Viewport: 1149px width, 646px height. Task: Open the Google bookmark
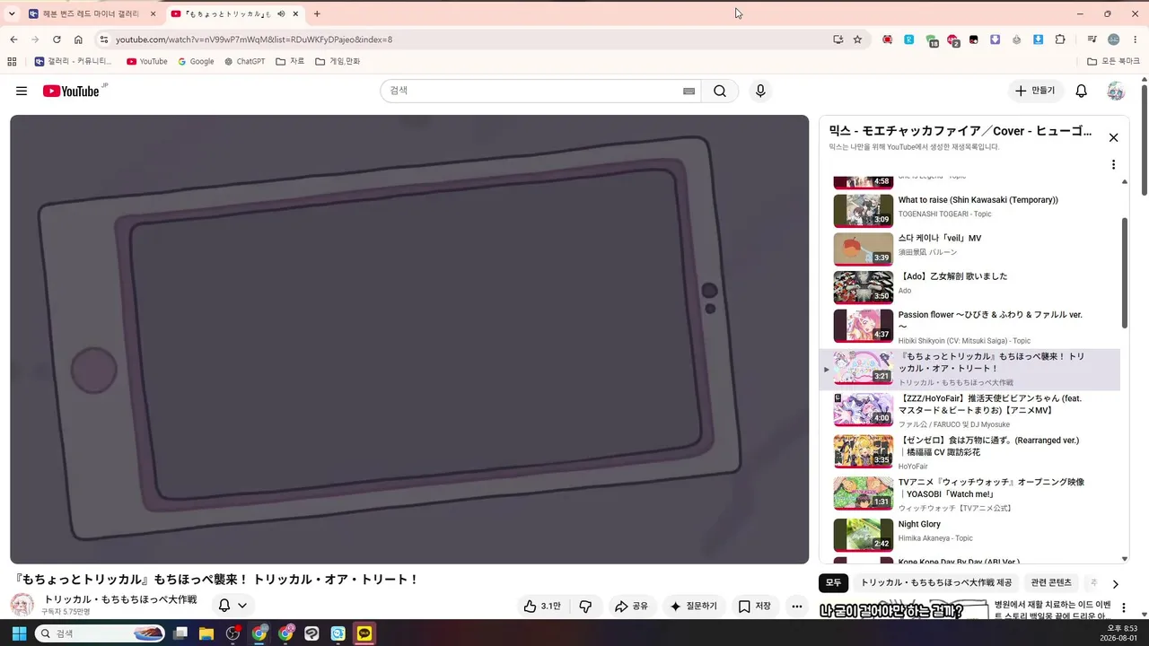coord(197,62)
